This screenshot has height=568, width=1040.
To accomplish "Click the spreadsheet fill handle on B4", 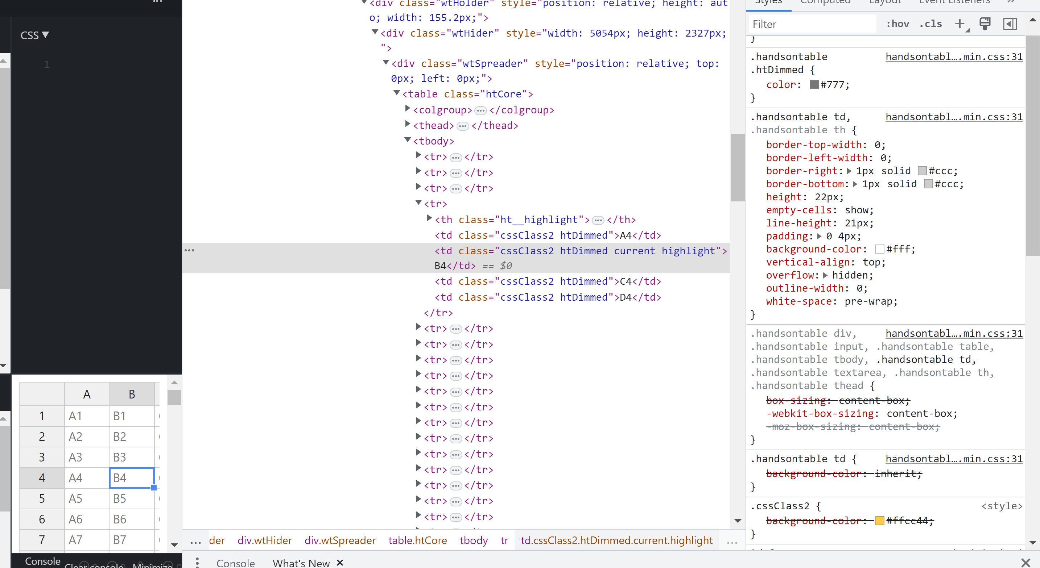I will click(154, 487).
